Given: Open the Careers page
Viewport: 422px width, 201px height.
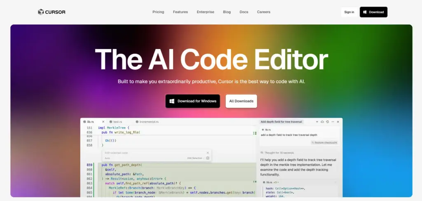Looking at the screenshot, I should point(263,12).
